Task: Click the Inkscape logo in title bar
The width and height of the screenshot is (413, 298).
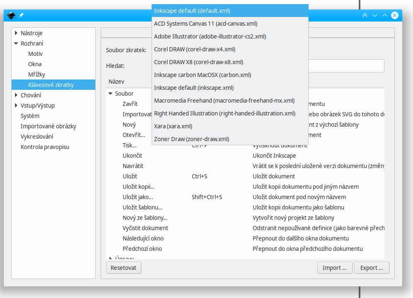Action: point(11,15)
